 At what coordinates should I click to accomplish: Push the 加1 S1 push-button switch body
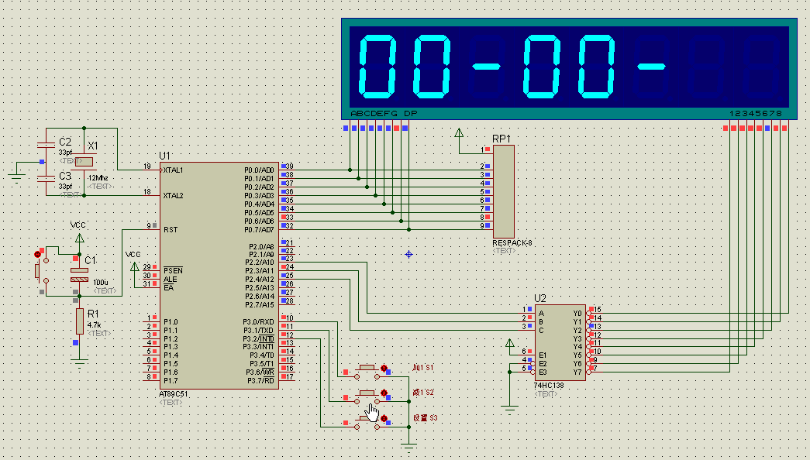tap(367, 369)
